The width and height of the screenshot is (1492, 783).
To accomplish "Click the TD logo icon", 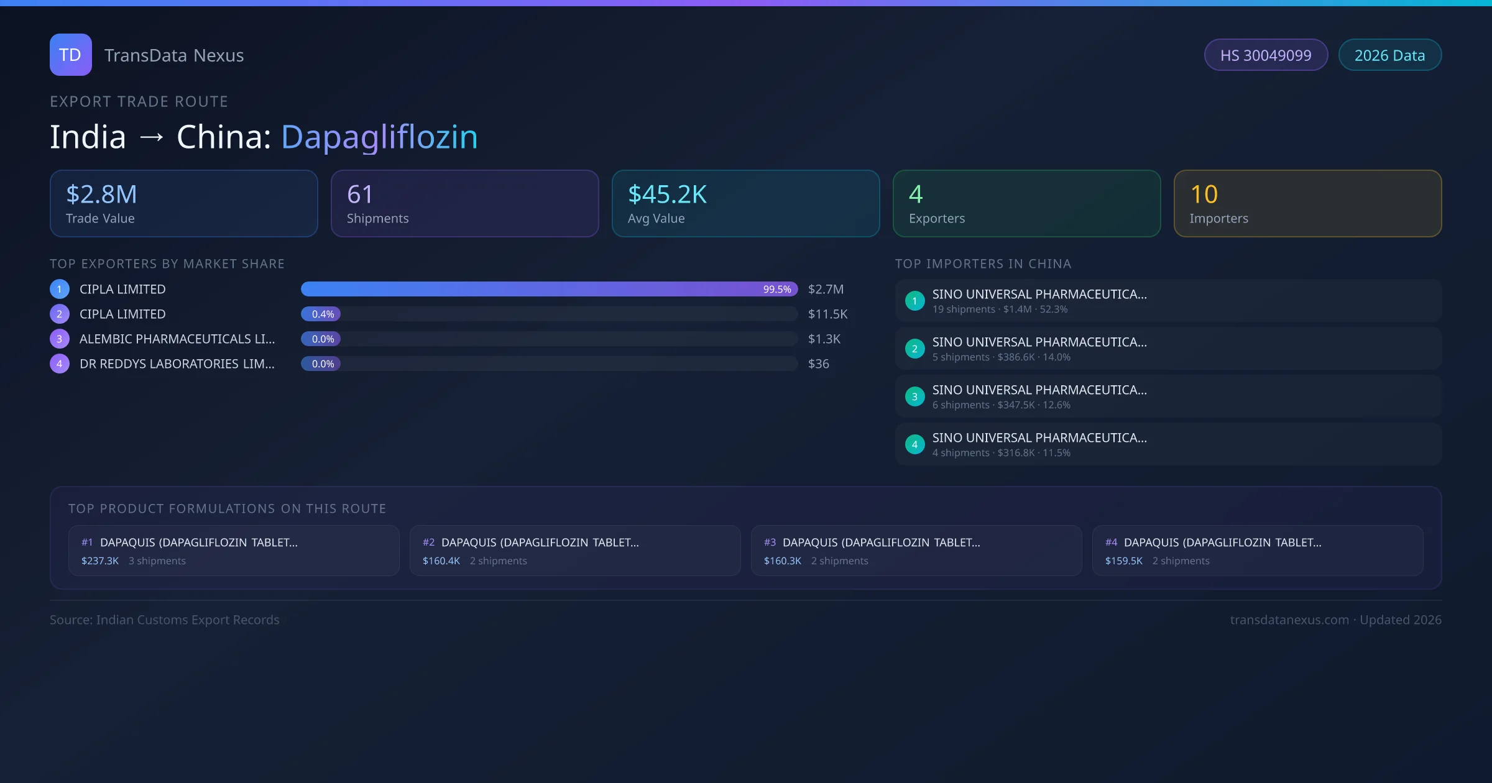I will click(70, 55).
